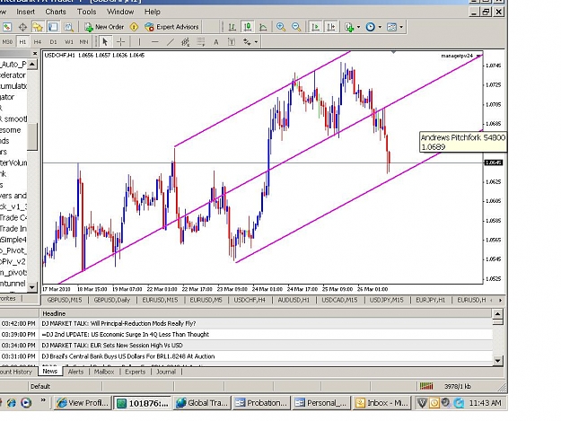Screen dimensions: 561x421
Task: Switch to the AUDUSD,H1 chart tab
Action: pos(294,300)
